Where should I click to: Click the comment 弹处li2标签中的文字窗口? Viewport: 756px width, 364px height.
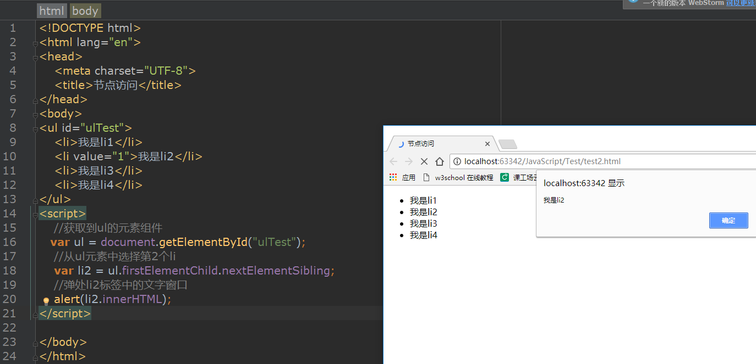pos(121,285)
